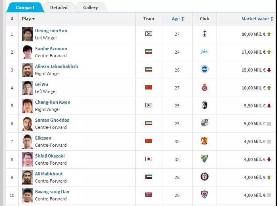Screen dimensions: 277x206
Task: Click the Guangzhou Evergrande club crest
Action: point(205,141)
